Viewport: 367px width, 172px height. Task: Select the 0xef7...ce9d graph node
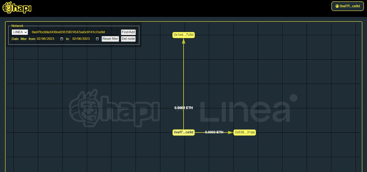coord(183,132)
